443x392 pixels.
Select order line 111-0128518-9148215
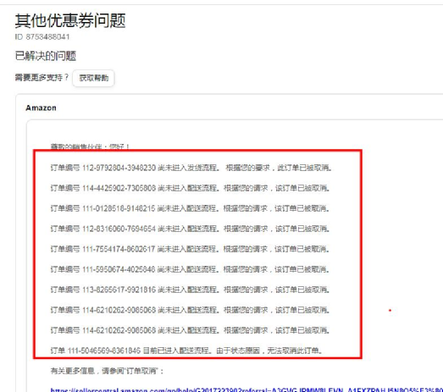pos(190,208)
